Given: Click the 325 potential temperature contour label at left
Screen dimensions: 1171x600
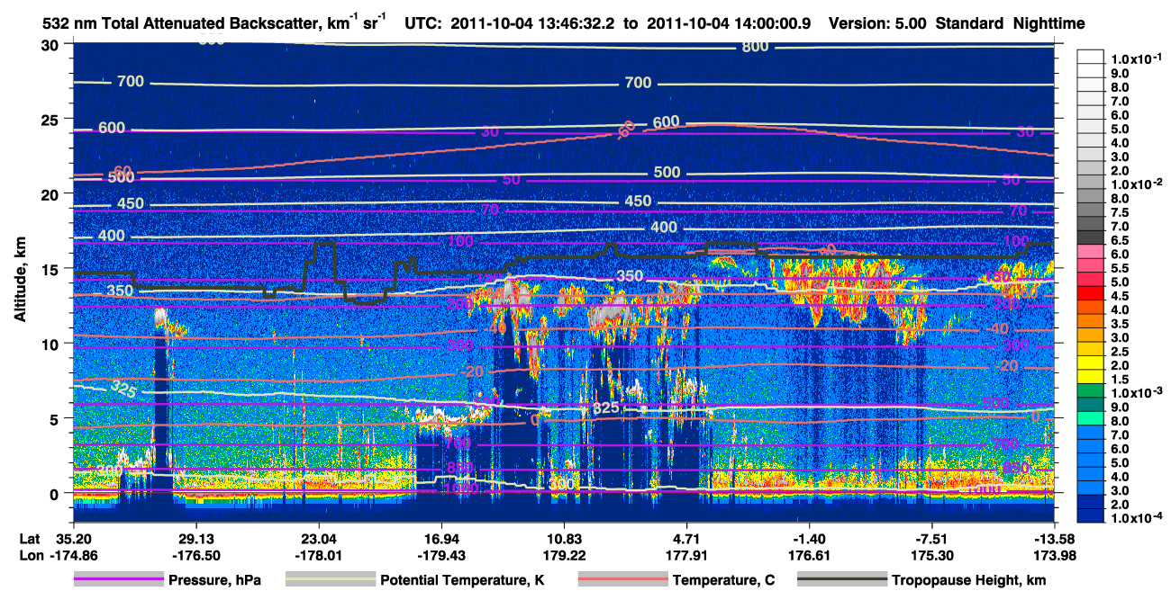Looking at the screenshot, I should [124, 388].
